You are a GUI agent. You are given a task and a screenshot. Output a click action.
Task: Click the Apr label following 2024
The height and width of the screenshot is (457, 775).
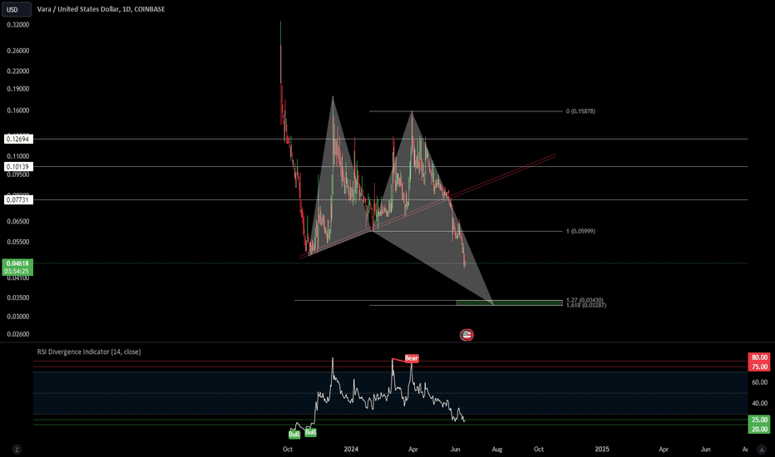click(413, 449)
